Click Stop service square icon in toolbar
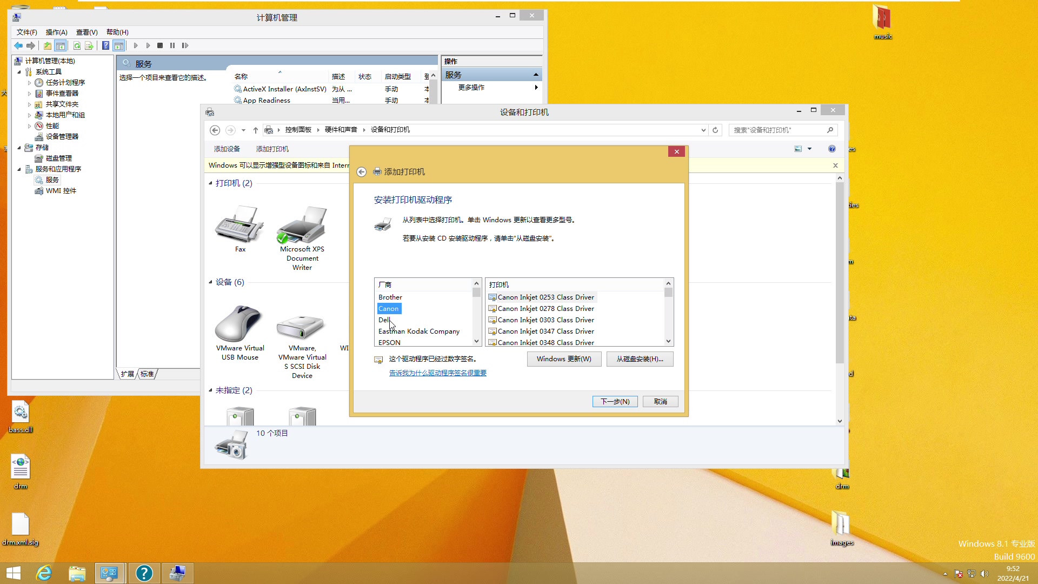Viewport: 1038px width, 584px height. (160, 45)
